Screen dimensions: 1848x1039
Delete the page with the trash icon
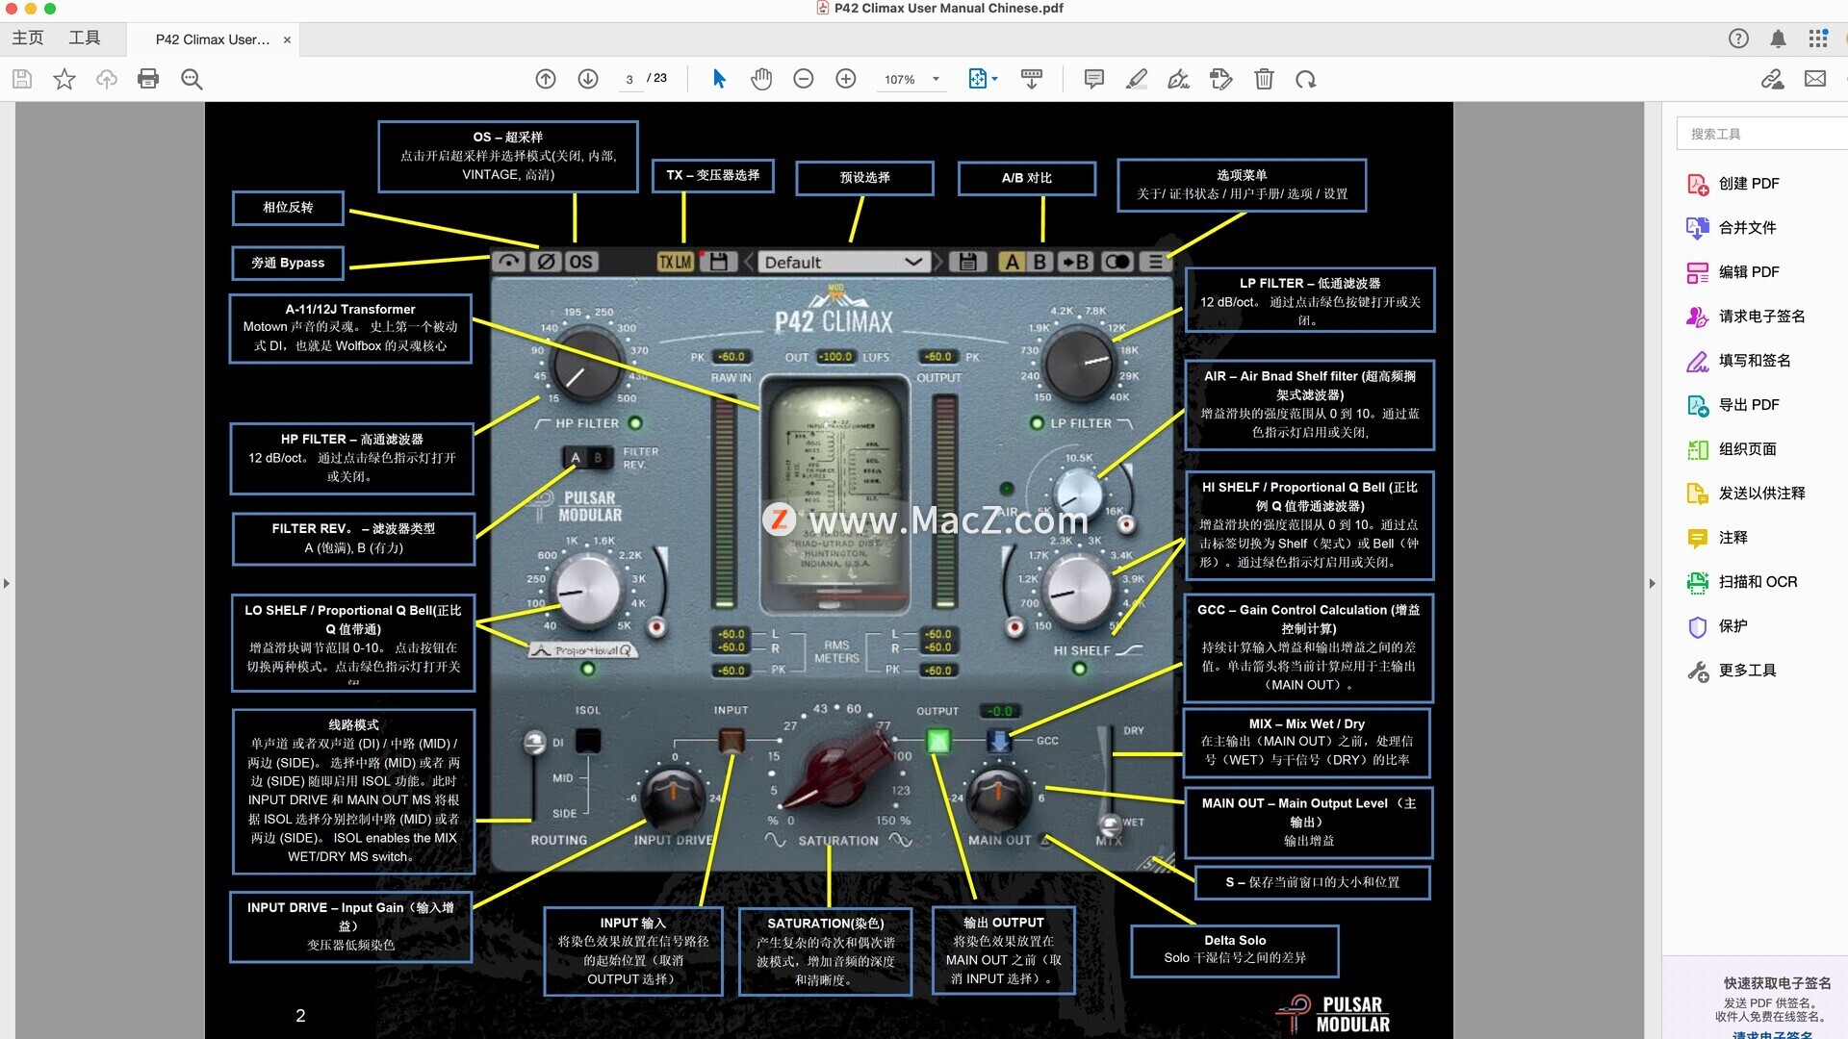pos(1264,79)
